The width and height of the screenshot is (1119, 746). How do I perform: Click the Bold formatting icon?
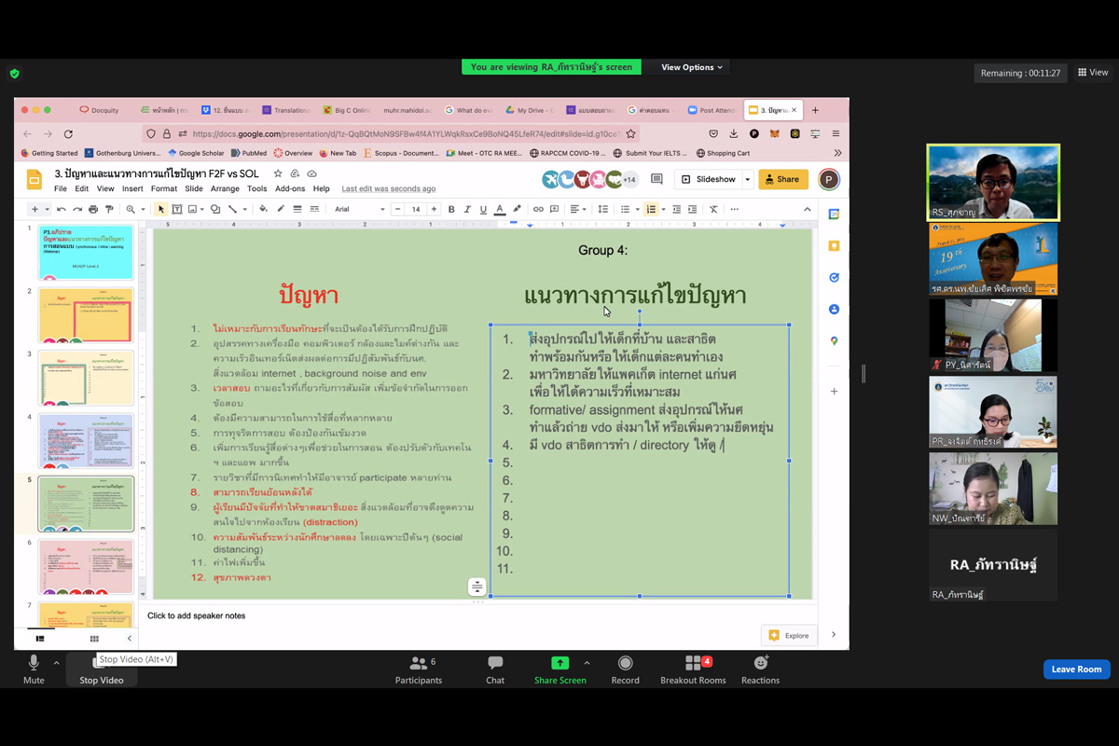click(451, 210)
